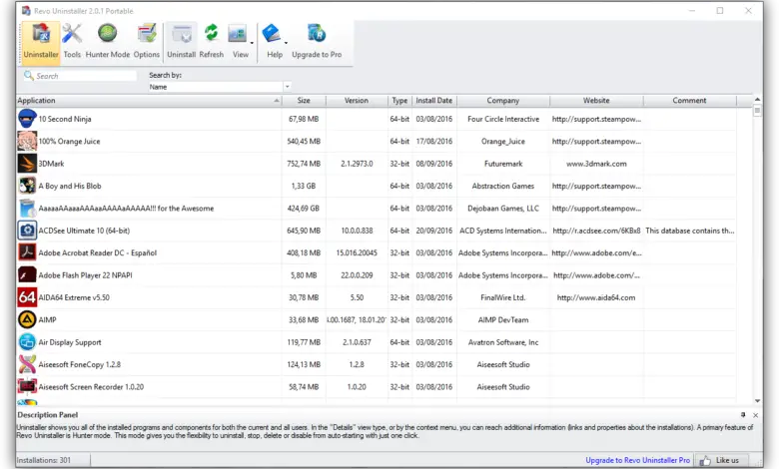Image resolution: width=779 pixels, height=469 pixels.
Task: Open the Options dialog
Action: [147, 40]
